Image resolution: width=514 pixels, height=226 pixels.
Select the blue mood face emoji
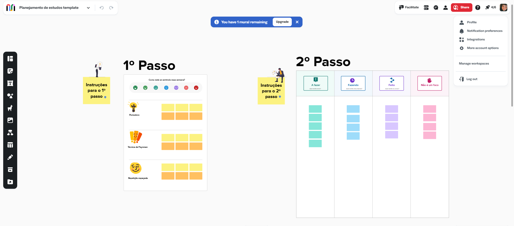[x=166, y=88]
